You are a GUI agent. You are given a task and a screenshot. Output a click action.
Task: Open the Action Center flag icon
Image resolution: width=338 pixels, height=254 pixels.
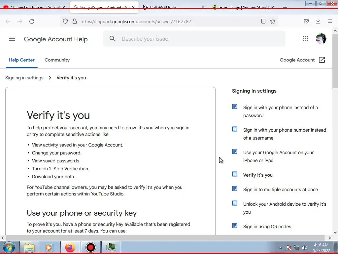tap(289, 248)
